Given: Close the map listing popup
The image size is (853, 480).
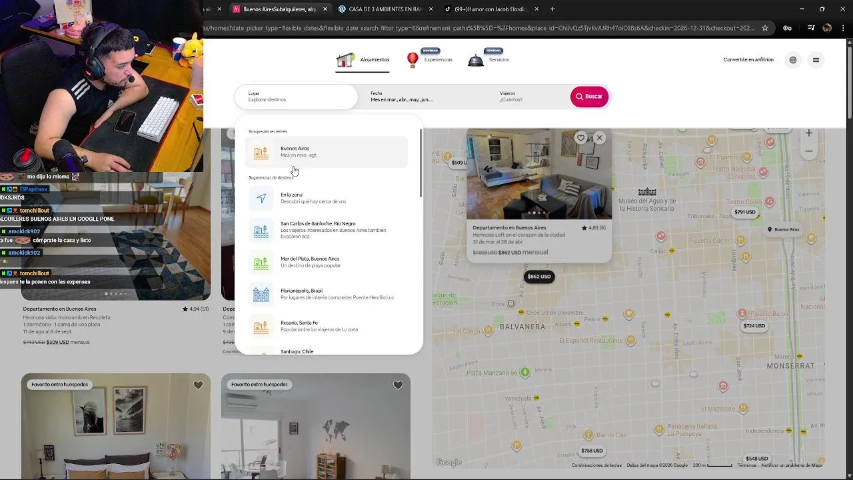Looking at the screenshot, I should (x=599, y=138).
